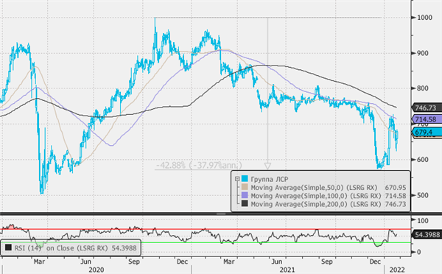Viewport: 442px width, 274px height.
Task: Click the 800 price axis label
Action: (423, 88)
